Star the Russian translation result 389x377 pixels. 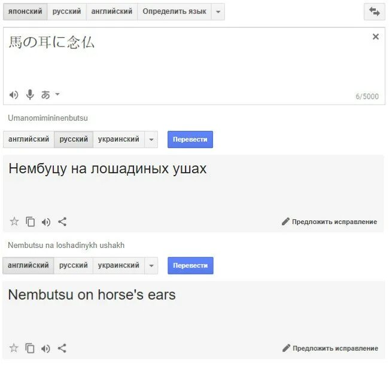pyautogui.click(x=14, y=222)
